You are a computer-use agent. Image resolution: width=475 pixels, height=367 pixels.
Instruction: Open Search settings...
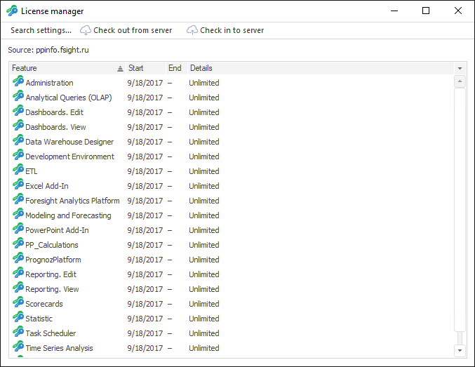coord(41,30)
